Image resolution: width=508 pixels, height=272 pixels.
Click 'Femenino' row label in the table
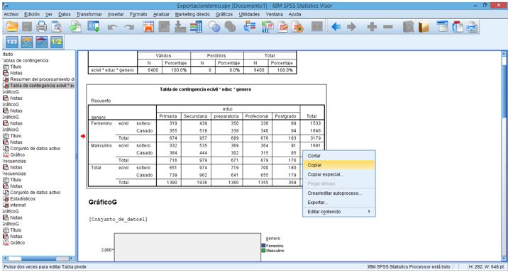click(101, 123)
